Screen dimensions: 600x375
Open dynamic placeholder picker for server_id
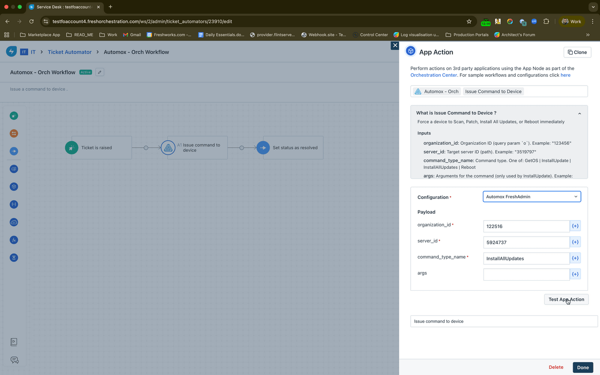575,242
